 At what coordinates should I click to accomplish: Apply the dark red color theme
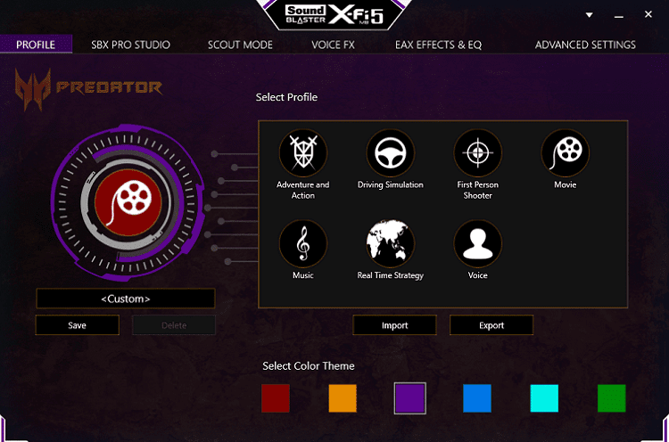276,398
